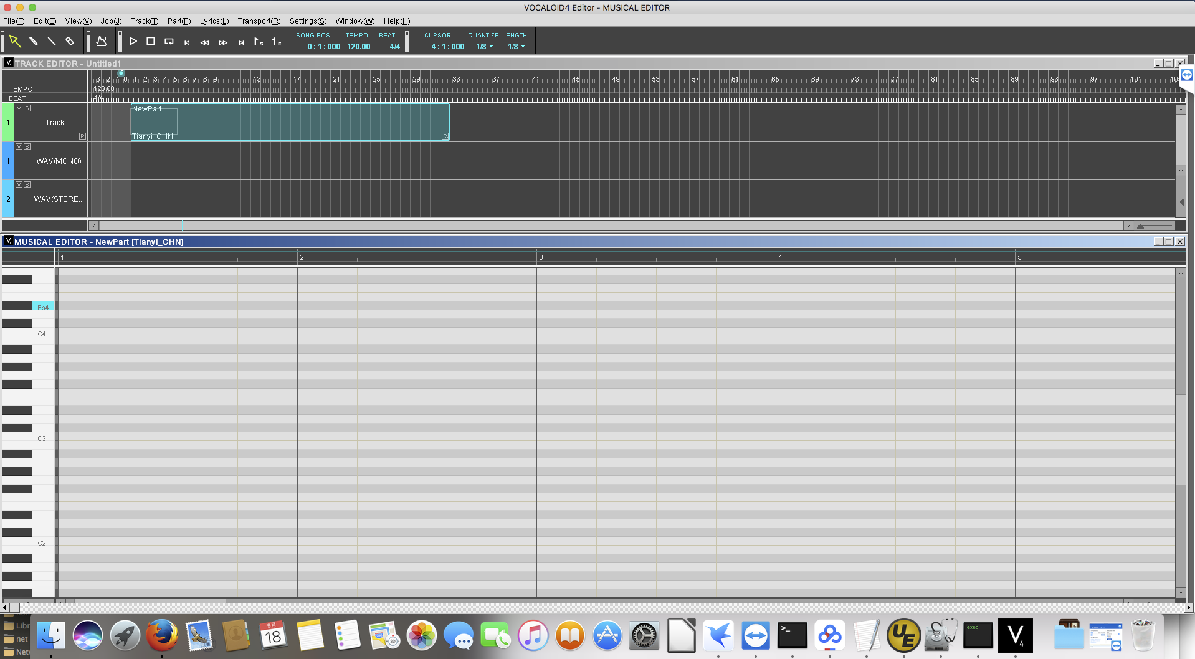The width and height of the screenshot is (1195, 659).
Task: Open the Length 1/8 dropdown
Action: point(516,47)
